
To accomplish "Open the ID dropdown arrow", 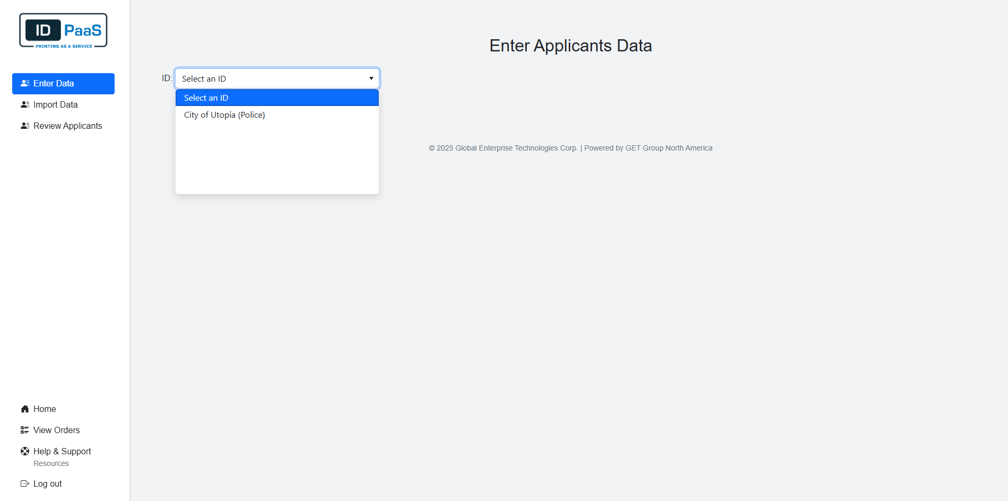I will click(x=371, y=78).
